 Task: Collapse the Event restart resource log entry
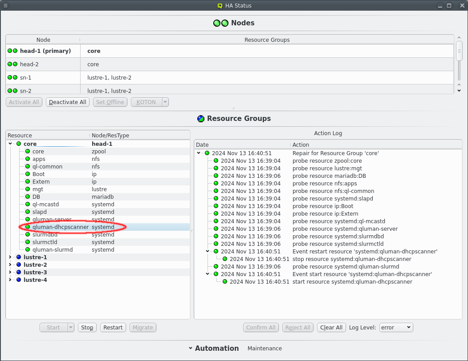point(208,251)
